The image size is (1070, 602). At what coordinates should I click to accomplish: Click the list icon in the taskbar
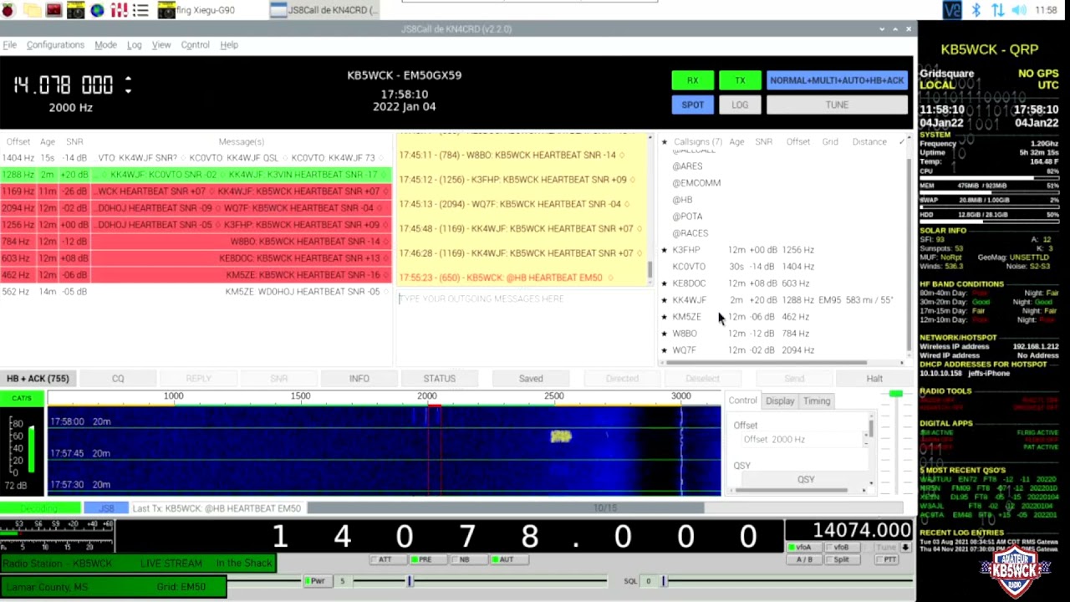(140, 10)
